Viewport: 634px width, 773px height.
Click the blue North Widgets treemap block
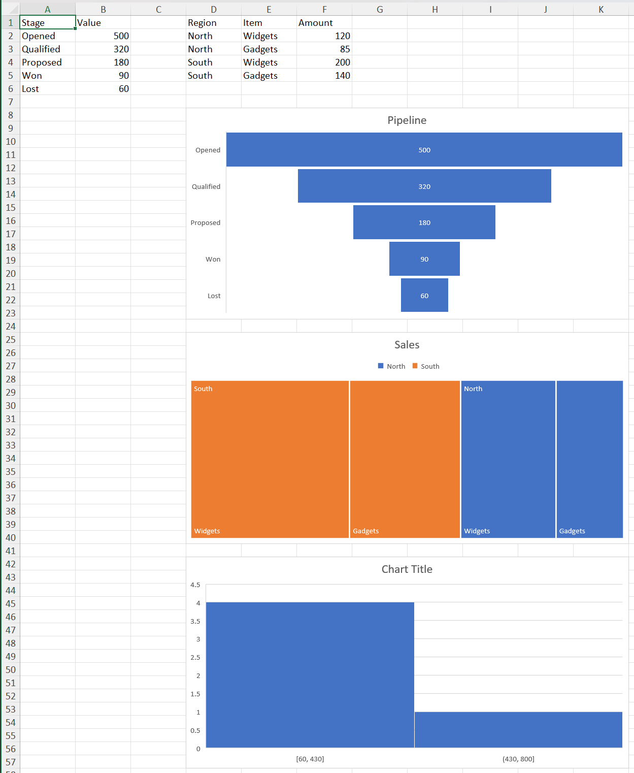508,459
